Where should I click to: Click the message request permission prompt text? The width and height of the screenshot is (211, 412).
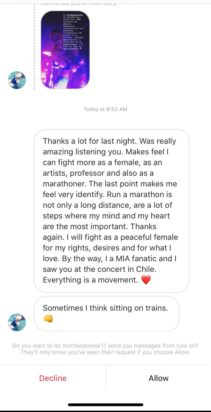pyautogui.click(x=105, y=349)
